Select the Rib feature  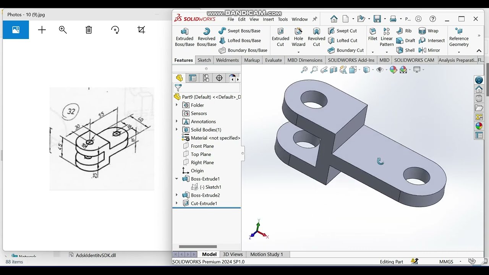404,31
